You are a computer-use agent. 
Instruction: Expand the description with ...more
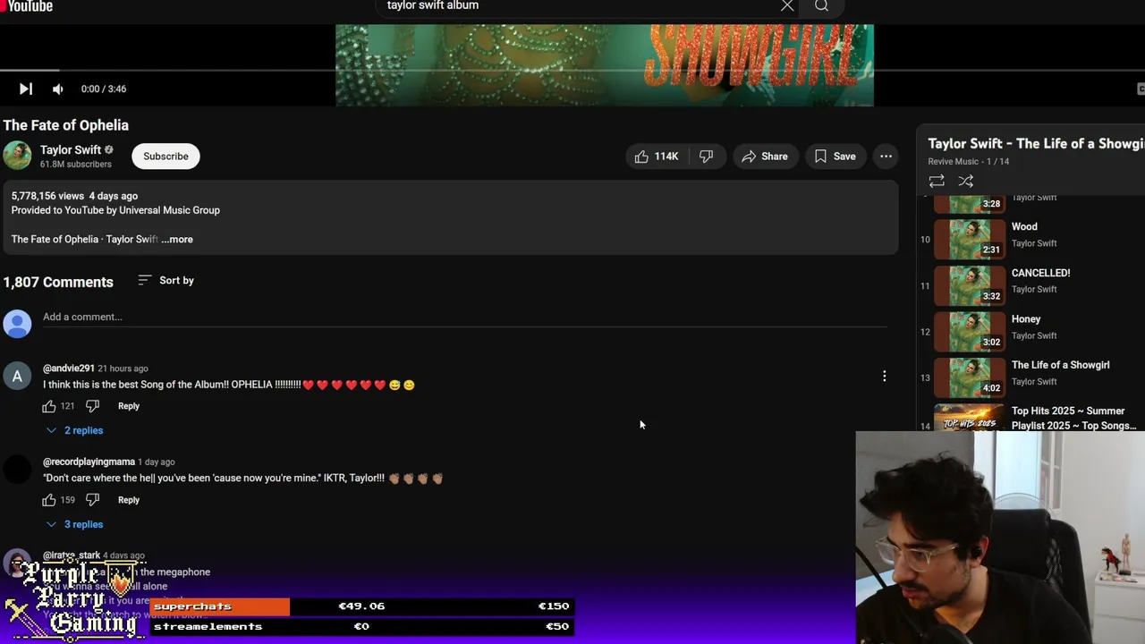[177, 239]
